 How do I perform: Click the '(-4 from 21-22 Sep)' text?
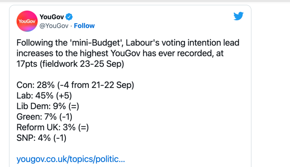click(95, 85)
